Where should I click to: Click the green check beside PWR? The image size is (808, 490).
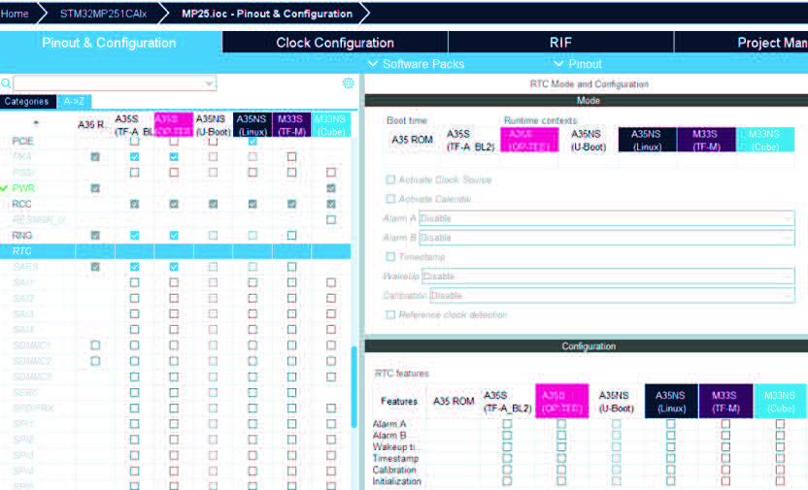click(x=4, y=188)
